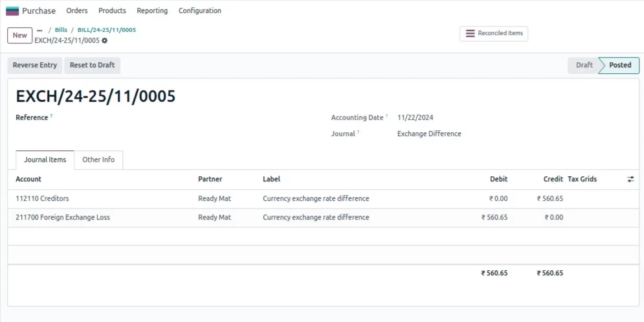Click Ready Mat partner in Creditors row

[215, 199]
